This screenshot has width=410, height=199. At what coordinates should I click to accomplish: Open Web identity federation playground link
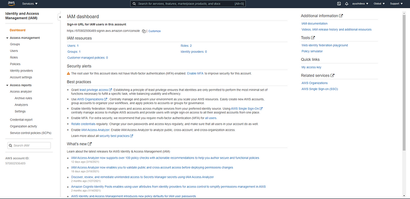[x=325, y=45]
